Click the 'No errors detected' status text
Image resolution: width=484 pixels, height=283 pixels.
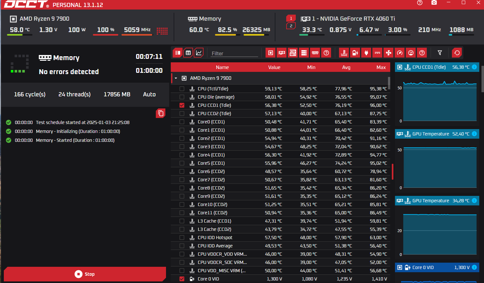[x=69, y=72]
